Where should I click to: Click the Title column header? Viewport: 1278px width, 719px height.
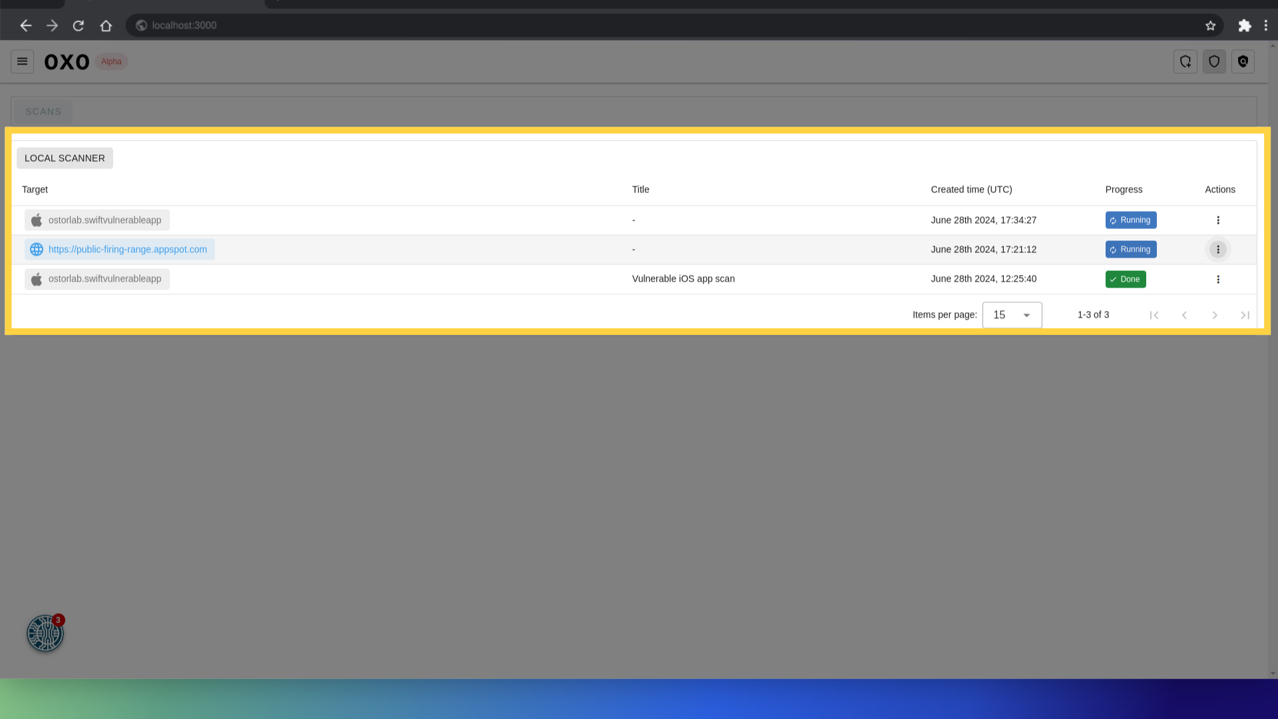coord(640,189)
